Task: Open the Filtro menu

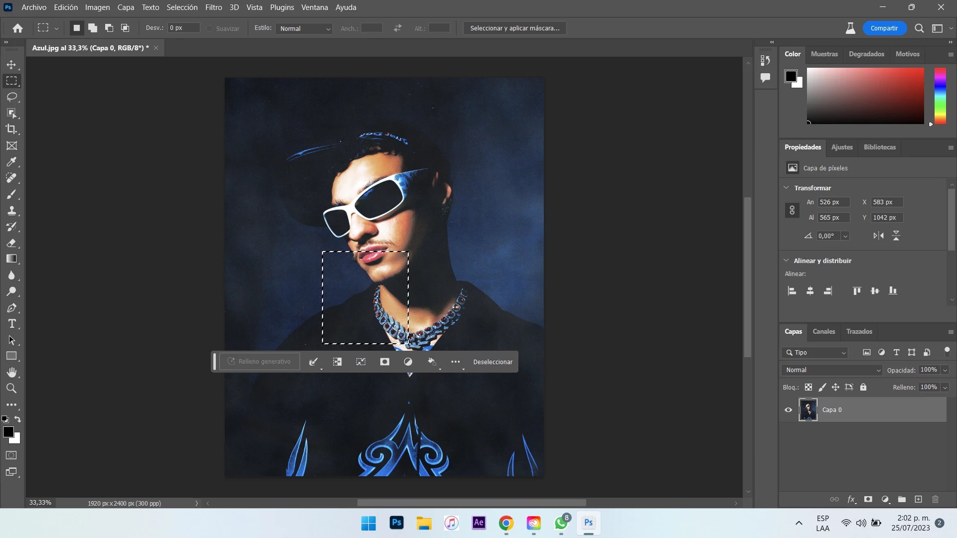Action: [213, 7]
